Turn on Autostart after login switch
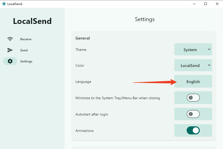The image size is (223, 149). 193,114
